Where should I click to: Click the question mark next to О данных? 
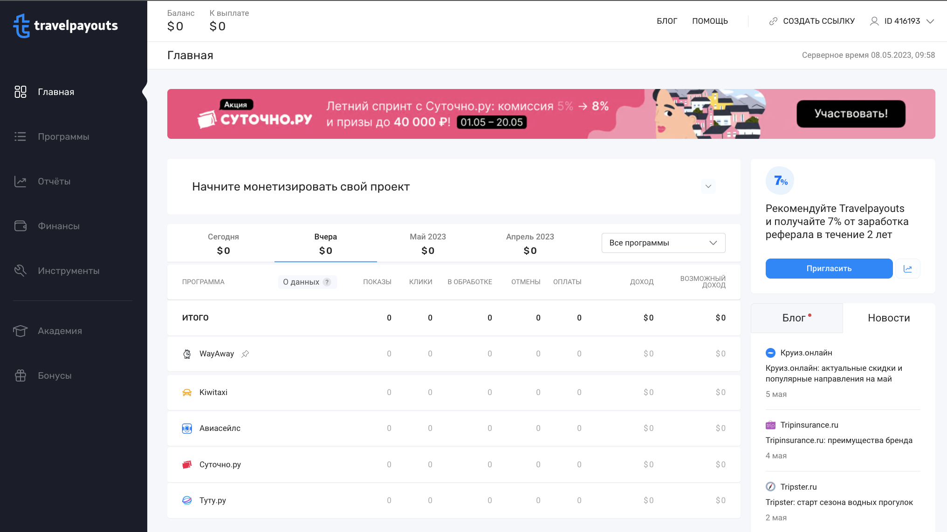point(327,282)
